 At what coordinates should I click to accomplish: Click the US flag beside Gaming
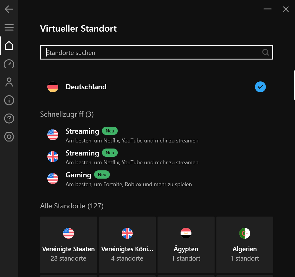coord(53,179)
